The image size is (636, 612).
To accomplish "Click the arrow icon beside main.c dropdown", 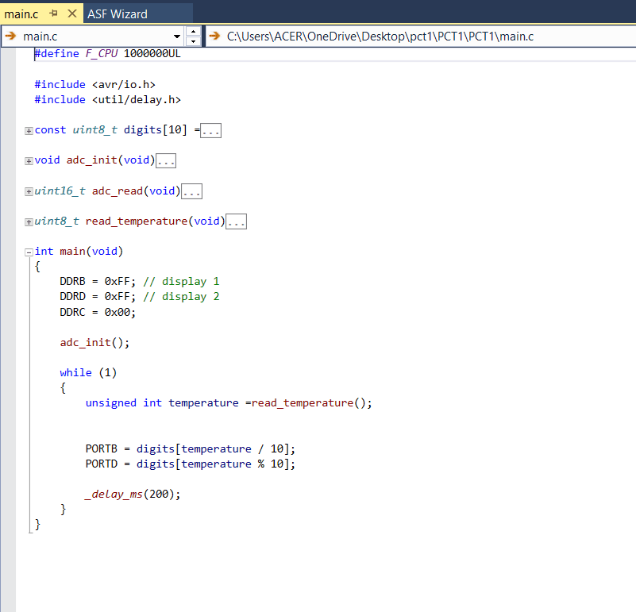I will pos(10,36).
